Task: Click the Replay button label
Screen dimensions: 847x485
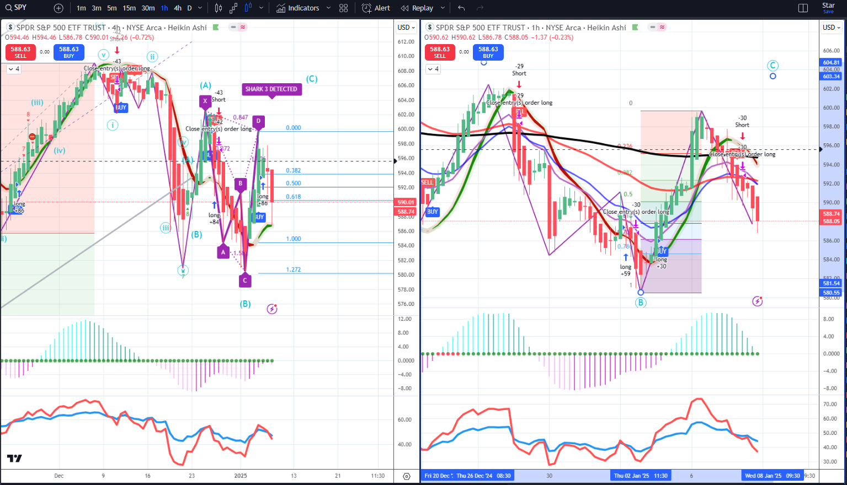Action: point(423,8)
